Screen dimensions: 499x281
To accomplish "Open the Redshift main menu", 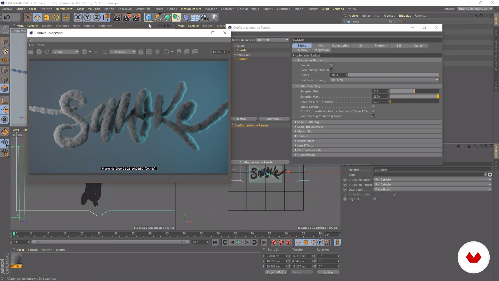I will tap(312, 9).
